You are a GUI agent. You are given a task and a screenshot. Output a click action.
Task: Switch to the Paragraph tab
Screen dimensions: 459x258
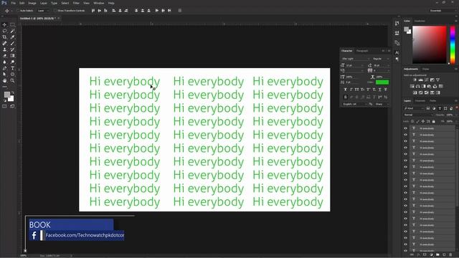click(362, 51)
